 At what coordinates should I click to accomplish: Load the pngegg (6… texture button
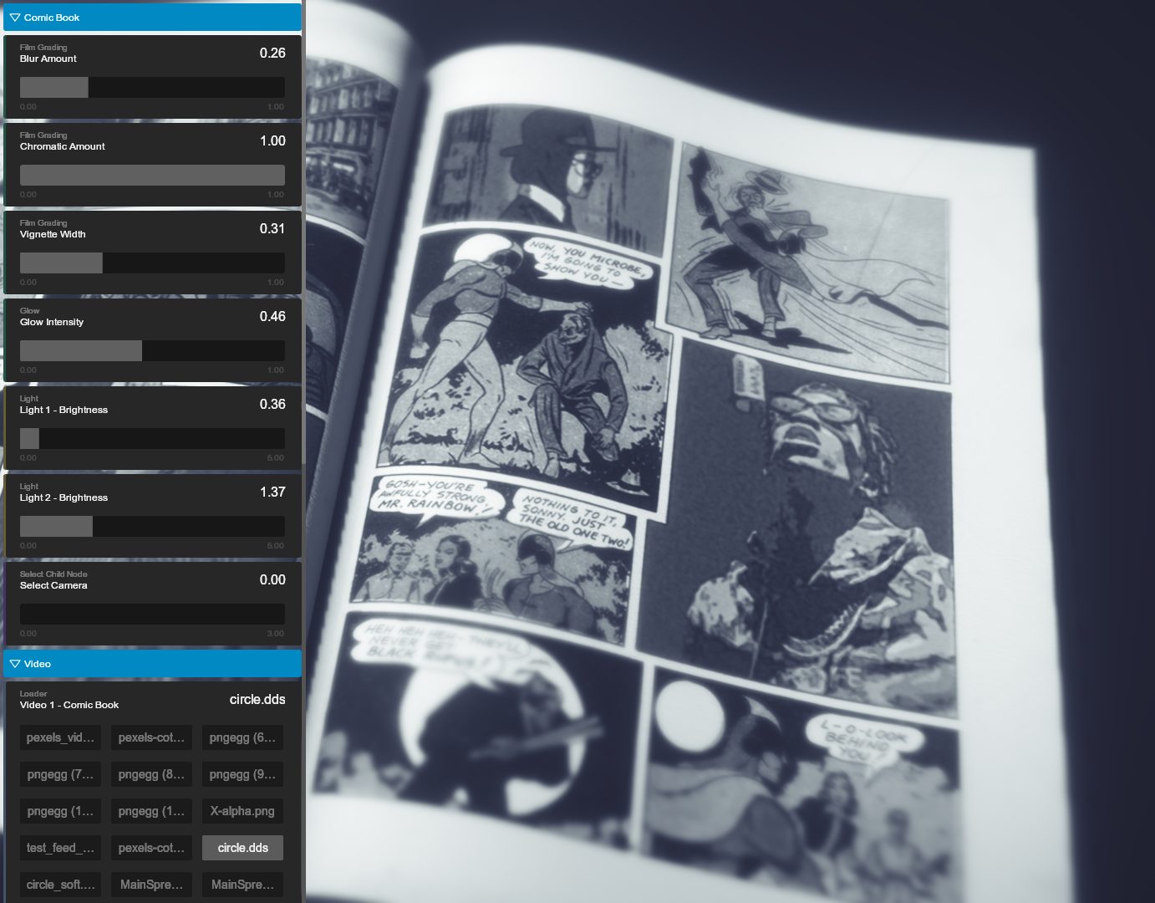[x=242, y=737]
